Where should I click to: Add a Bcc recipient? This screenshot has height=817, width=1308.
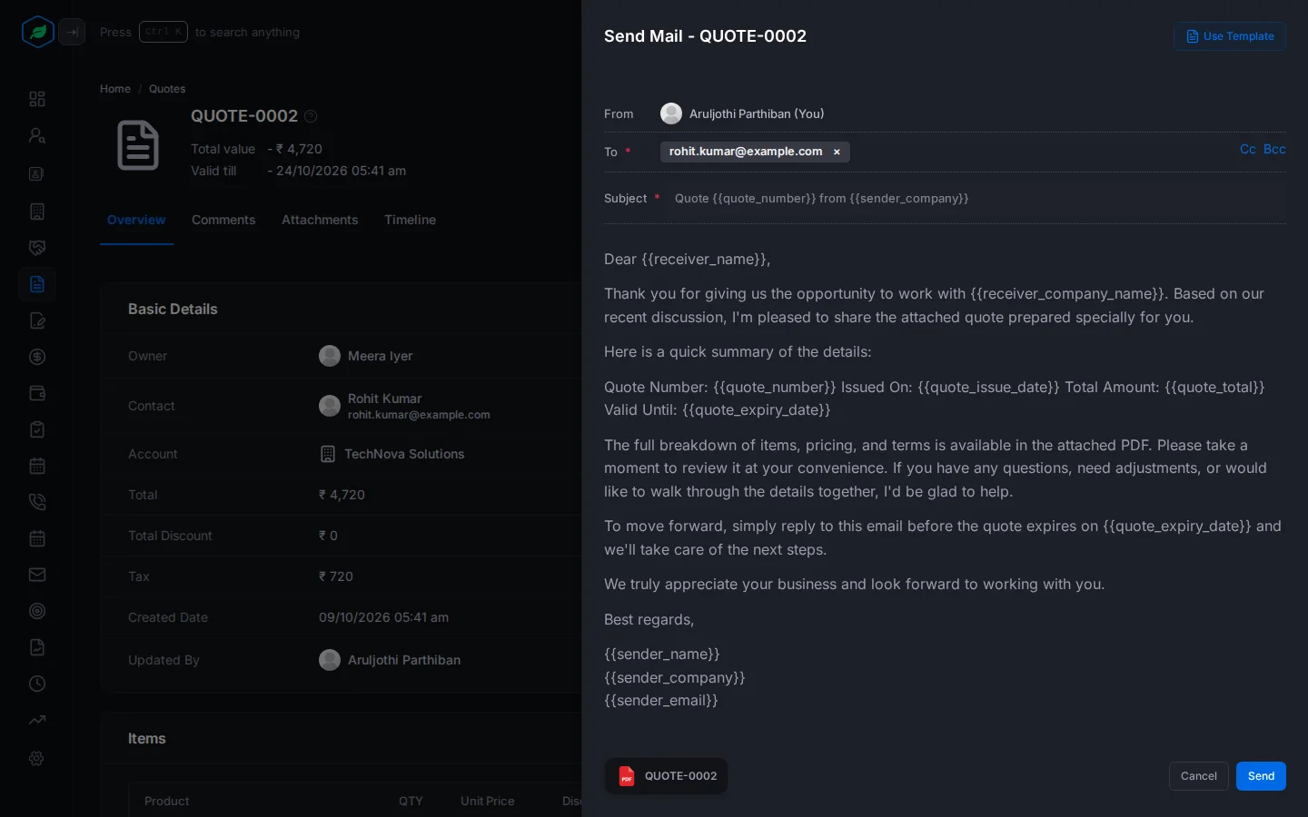(x=1274, y=150)
